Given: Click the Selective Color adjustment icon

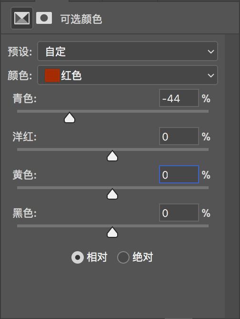Looking at the screenshot, I should tap(22, 18).
